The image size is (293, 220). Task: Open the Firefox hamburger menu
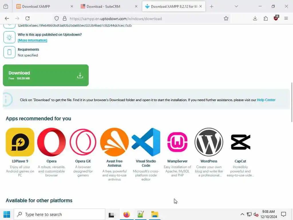pyautogui.click(x=286, y=18)
